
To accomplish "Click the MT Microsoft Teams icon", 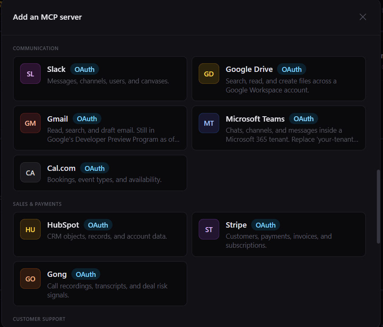I will [209, 123].
